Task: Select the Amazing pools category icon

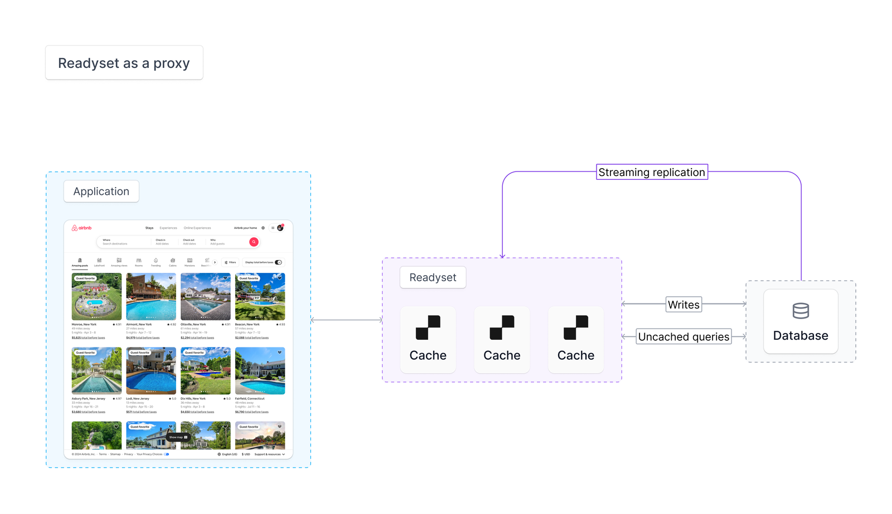Action: tap(80, 260)
